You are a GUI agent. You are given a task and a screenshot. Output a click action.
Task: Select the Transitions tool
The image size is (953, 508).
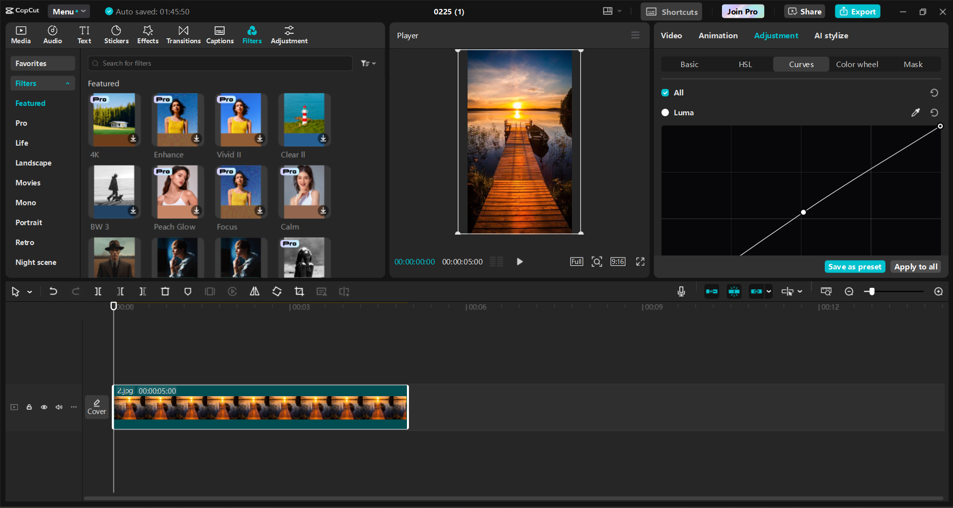[x=183, y=34]
